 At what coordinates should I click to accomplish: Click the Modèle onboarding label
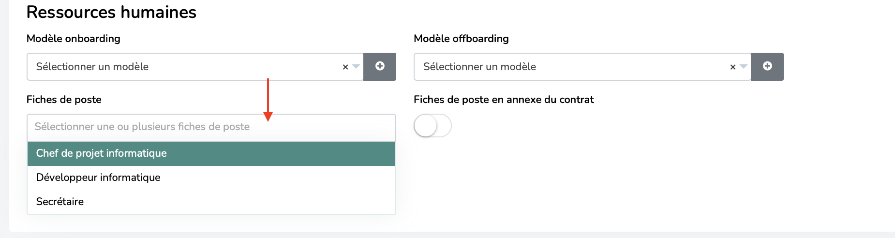coord(74,39)
